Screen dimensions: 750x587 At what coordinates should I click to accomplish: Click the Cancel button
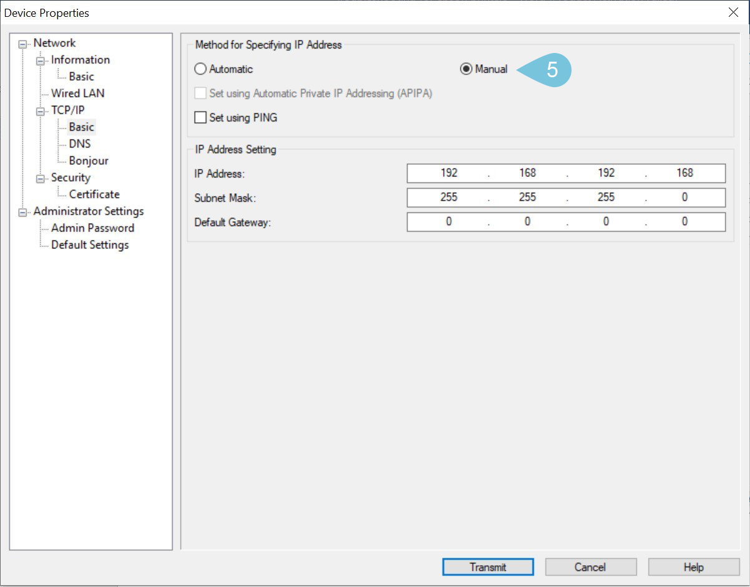point(590,566)
